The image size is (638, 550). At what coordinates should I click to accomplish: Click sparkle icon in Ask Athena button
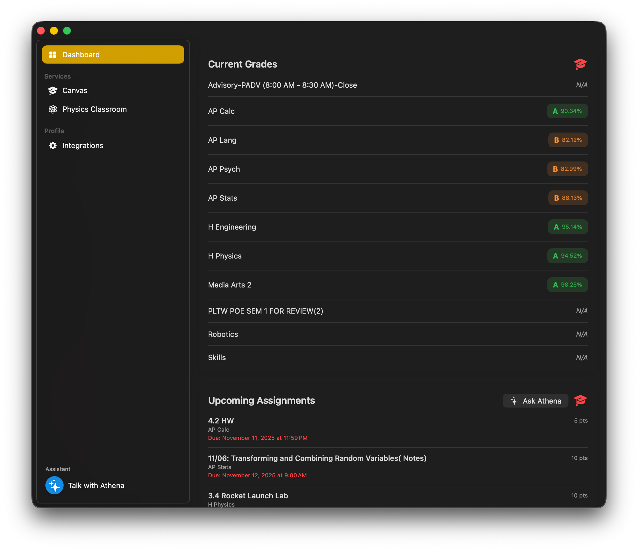(x=514, y=401)
